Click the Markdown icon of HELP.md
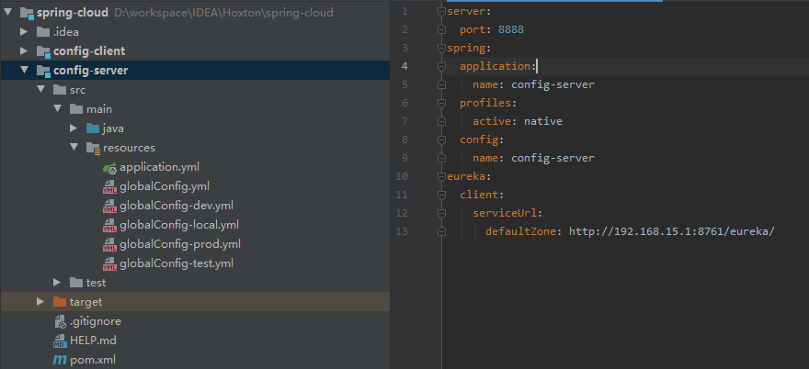The height and width of the screenshot is (369, 809). point(60,341)
